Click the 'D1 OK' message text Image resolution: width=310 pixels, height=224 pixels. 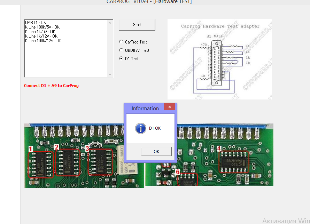(155, 128)
